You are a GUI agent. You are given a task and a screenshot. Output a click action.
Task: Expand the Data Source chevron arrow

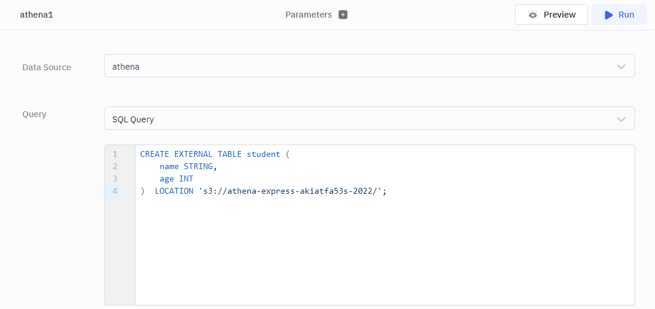click(621, 67)
